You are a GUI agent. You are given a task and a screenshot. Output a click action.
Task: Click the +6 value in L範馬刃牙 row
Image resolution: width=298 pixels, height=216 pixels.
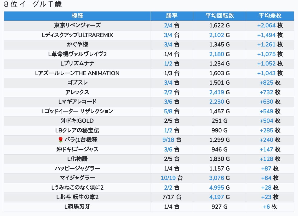[x=266, y=207]
